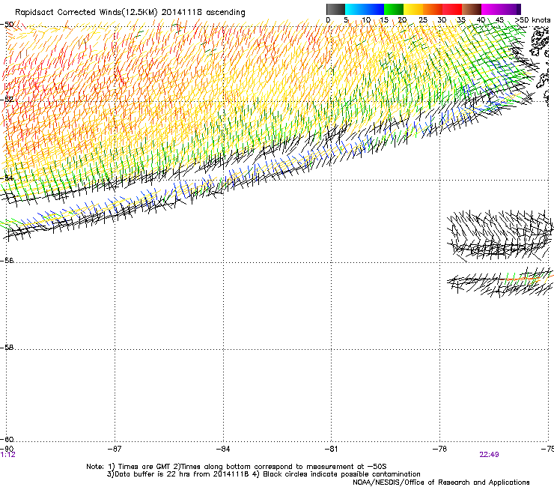Image resolution: width=554 pixels, height=487 pixels.
Task: Click the '-84' longitude axis label
Action: point(223,449)
